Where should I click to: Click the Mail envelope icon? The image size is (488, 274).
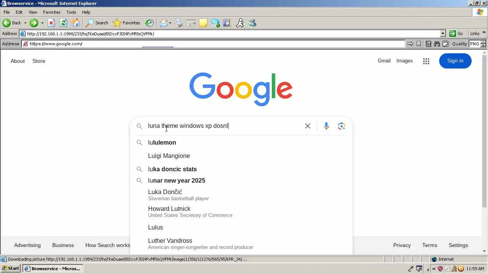(x=164, y=23)
